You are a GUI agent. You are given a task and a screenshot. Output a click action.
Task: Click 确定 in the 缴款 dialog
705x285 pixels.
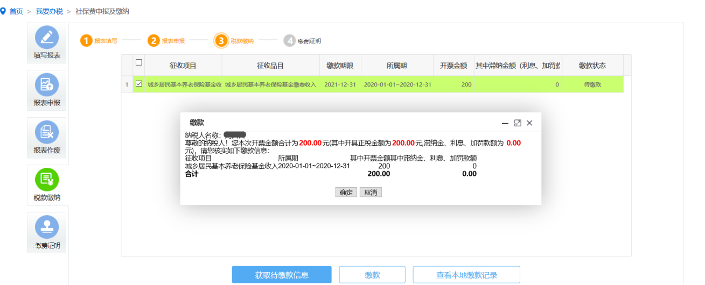coord(346,192)
